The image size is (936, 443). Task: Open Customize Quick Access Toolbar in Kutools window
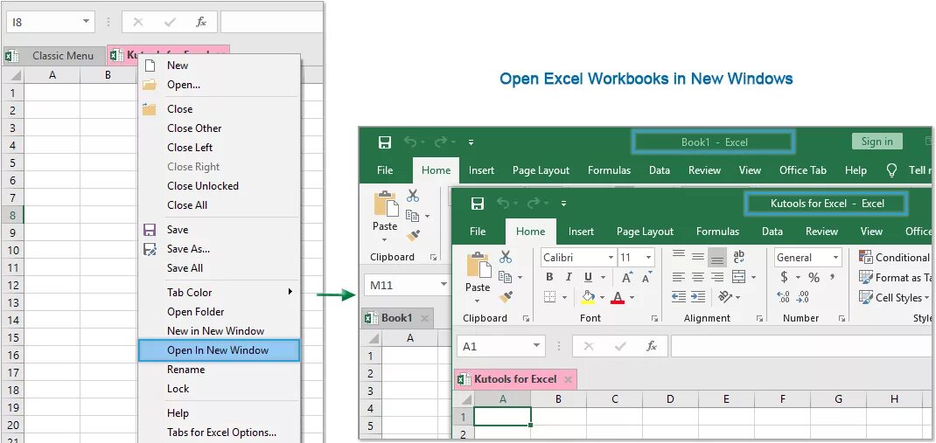[x=563, y=204]
